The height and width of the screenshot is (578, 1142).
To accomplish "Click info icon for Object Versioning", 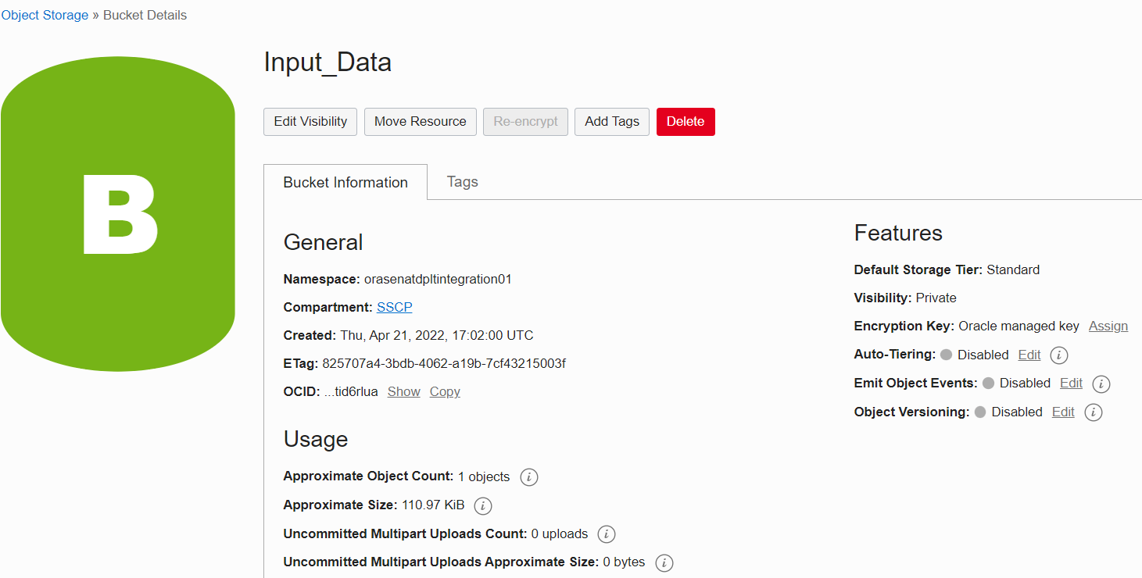I will (x=1094, y=412).
